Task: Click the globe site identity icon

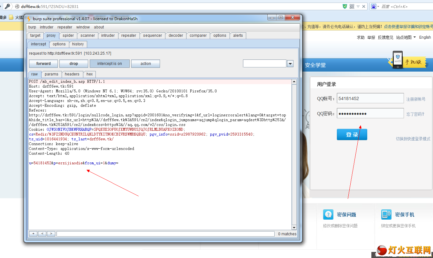Action: pyautogui.click(x=17, y=6)
